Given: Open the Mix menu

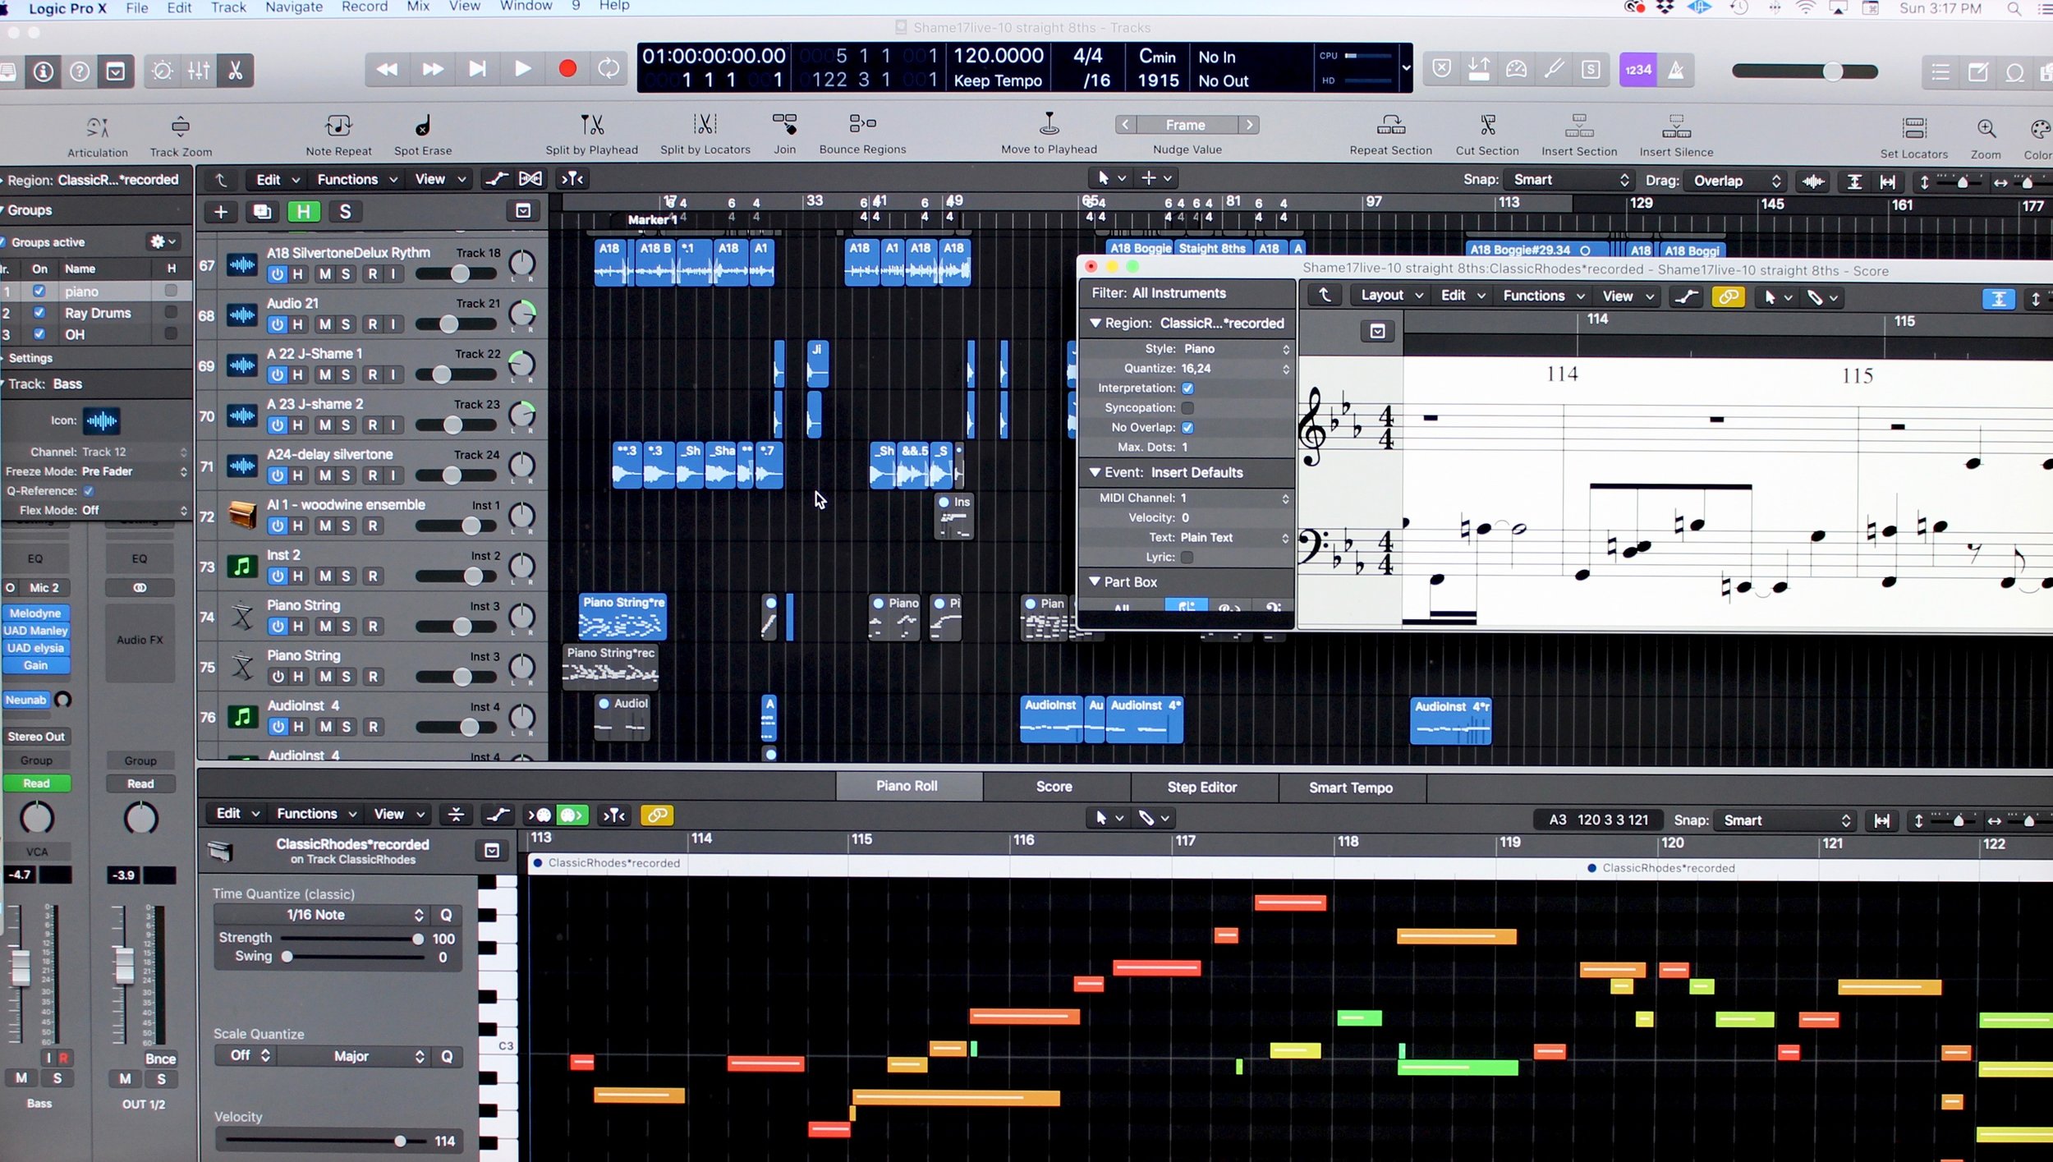Looking at the screenshot, I should tap(418, 7).
